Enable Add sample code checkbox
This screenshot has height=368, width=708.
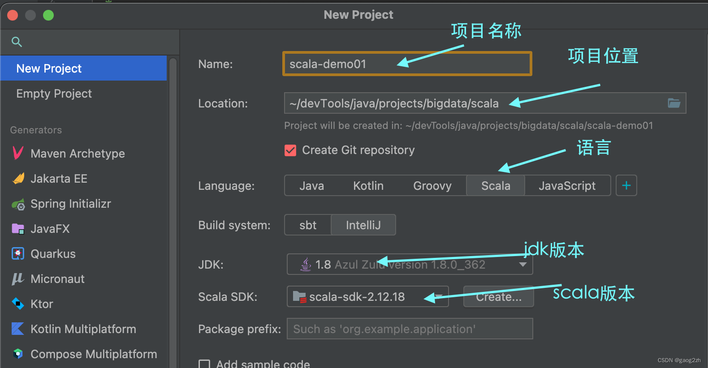[204, 364]
